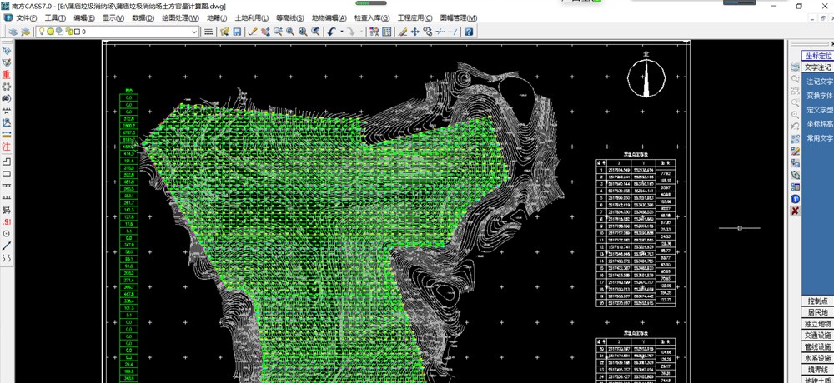Click the red 重 tool in left toolbar
Screen dimensions: 834x383
coord(7,75)
